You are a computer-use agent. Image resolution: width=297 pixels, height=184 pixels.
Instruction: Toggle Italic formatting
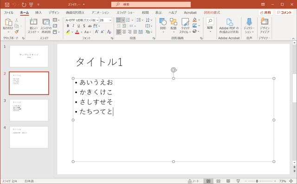[x=73, y=26]
